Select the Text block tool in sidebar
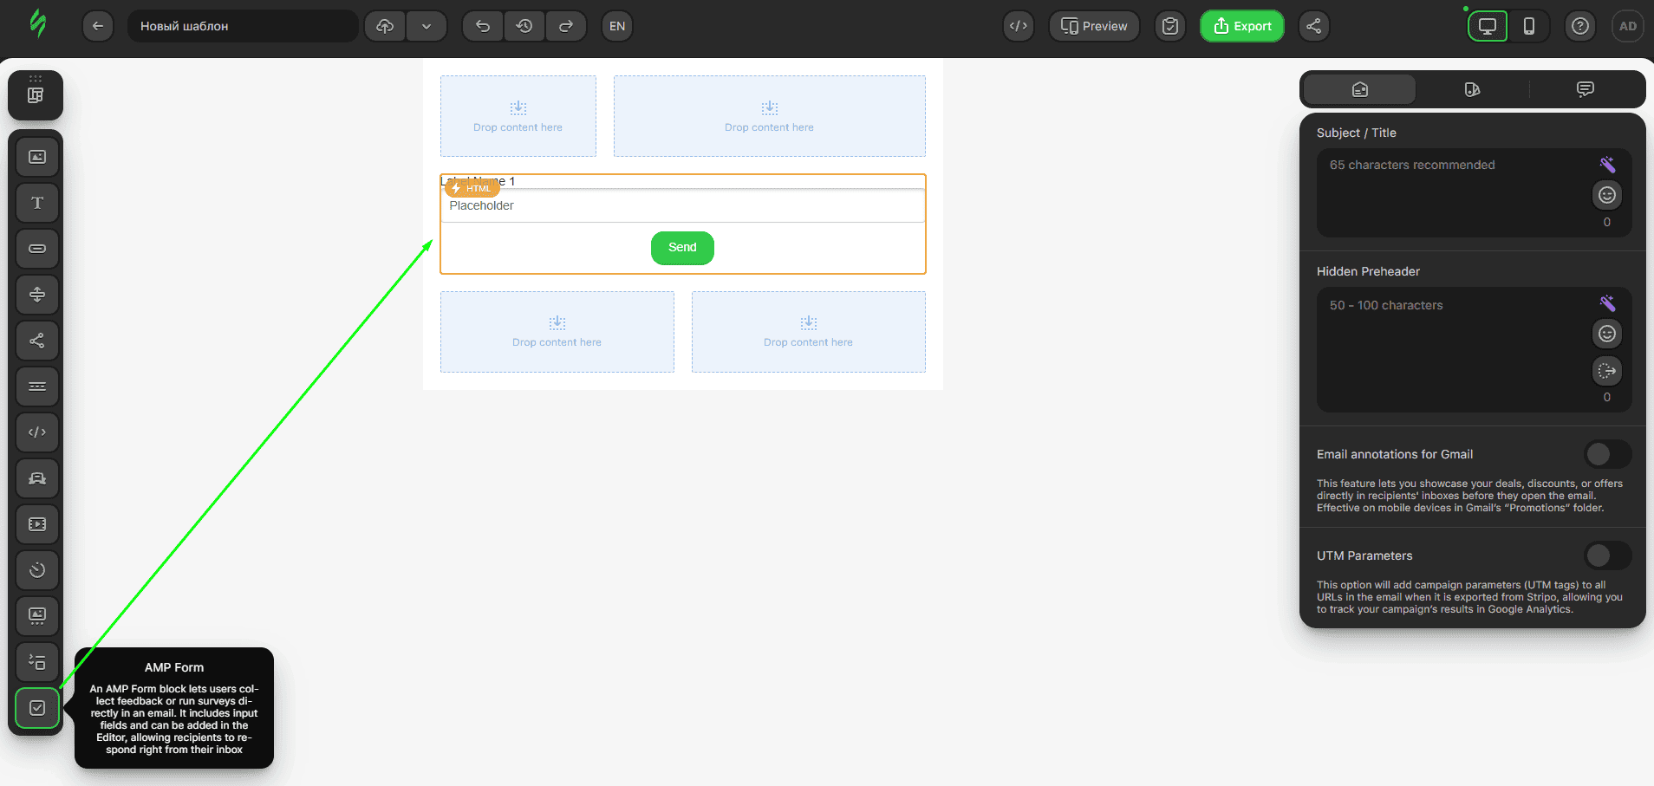The height and width of the screenshot is (786, 1654). click(36, 202)
